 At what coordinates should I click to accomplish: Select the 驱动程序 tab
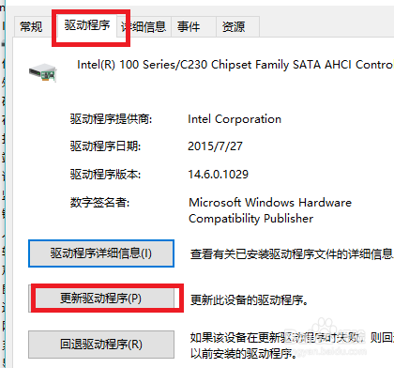[x=87, y=25]
